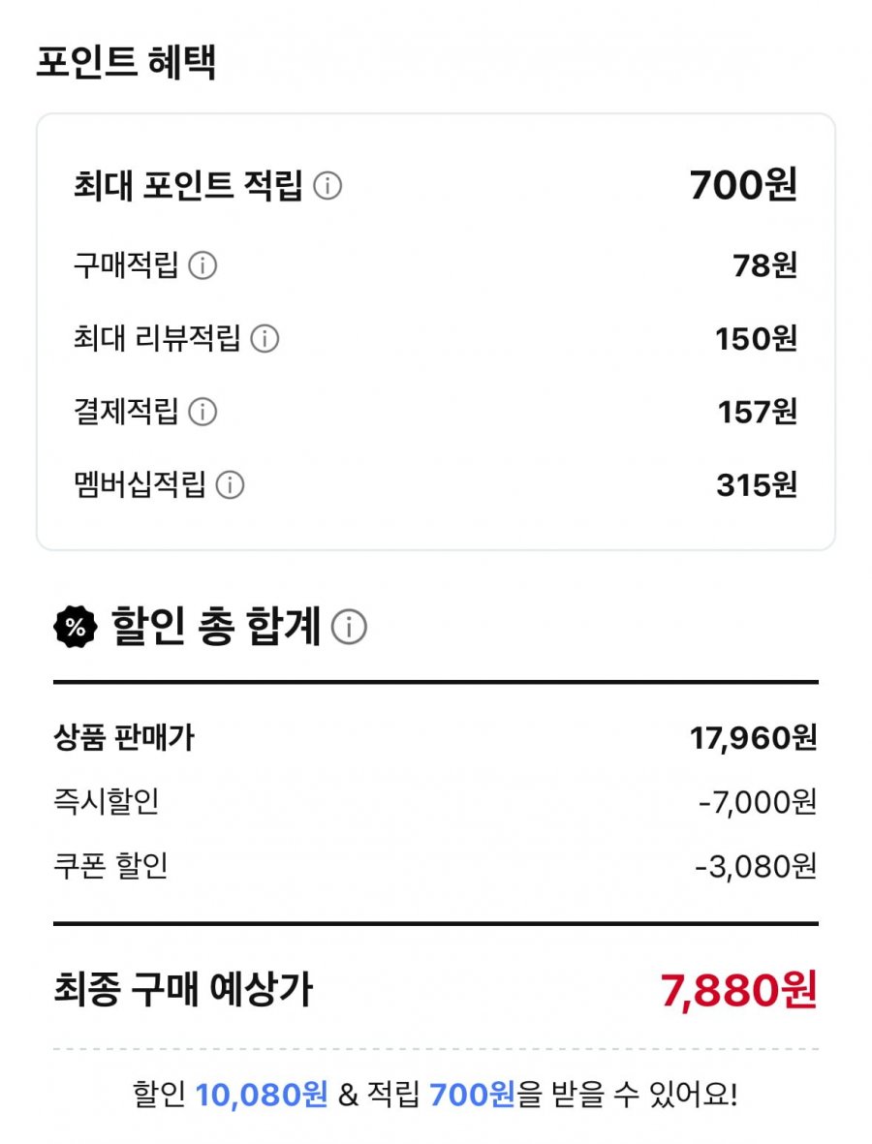This screenshot has width=872, height=1144.
Task: Click the red 7,880원 final price
Action: point(738,990)
